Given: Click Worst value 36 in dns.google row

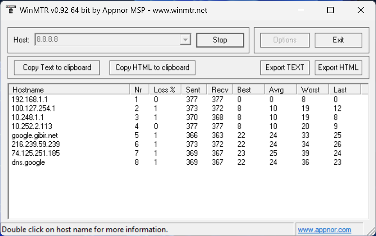Looking at the screenshot, I should [x=305, y=162].
